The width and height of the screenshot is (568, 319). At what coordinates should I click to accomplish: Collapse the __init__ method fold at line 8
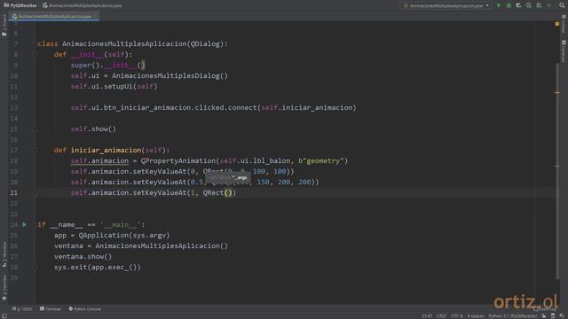click(x=35, y=54)
